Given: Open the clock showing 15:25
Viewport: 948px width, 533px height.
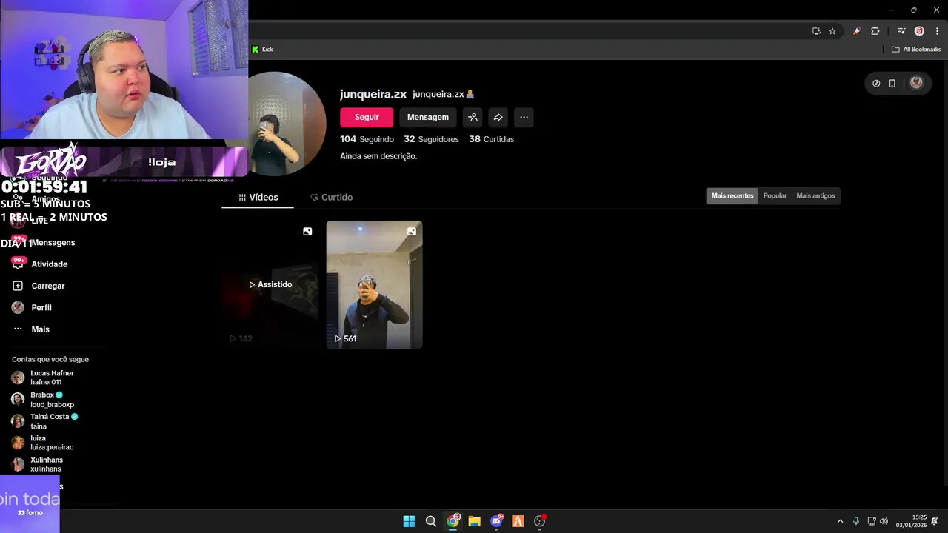Looking at the screenshot, I should (911, 521).
